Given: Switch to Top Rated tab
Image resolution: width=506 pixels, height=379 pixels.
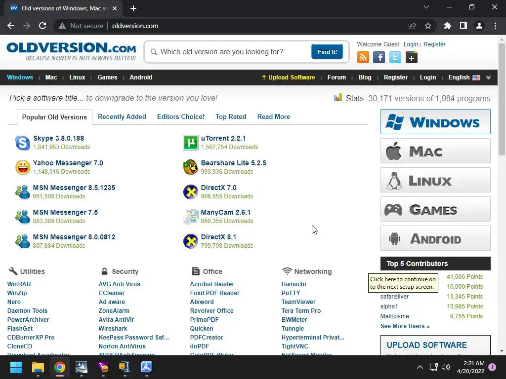Looking at the screenshot, I should (x=231, y=116).
